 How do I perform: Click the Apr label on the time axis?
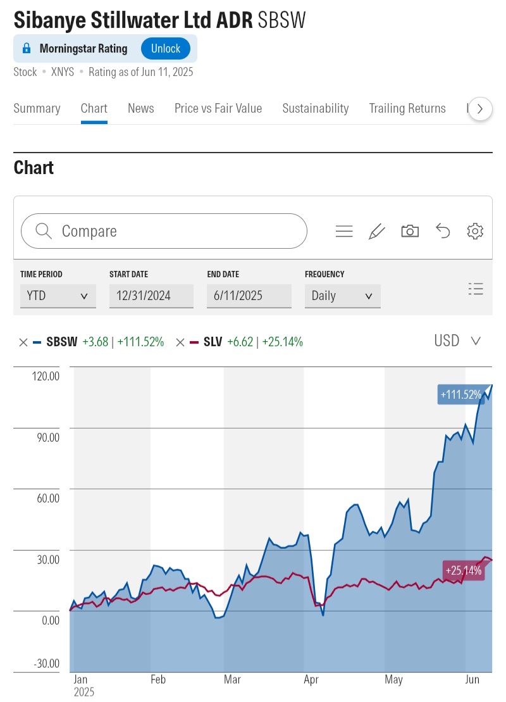tap(311, 680)
